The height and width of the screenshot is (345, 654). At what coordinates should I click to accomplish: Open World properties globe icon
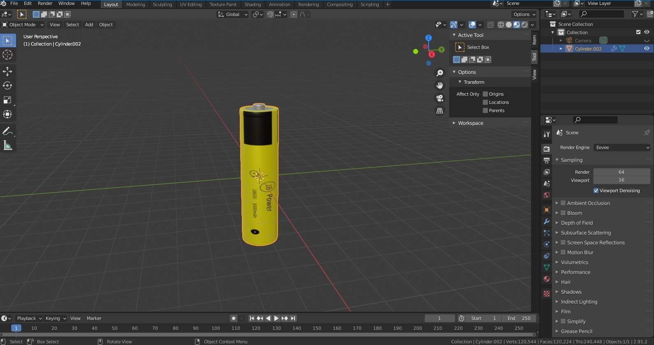click(546, 195)
